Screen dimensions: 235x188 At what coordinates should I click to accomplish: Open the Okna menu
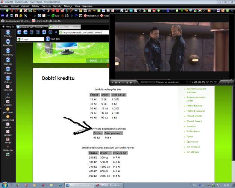pyautogui.click(x=77, y=6)
